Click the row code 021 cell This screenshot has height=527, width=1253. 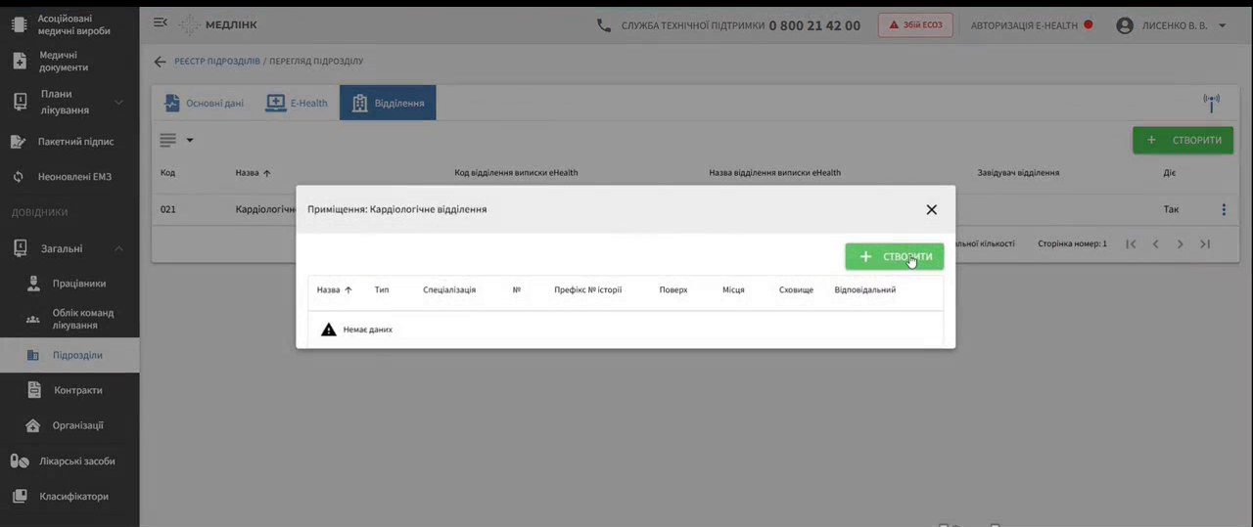coord(167,209)
